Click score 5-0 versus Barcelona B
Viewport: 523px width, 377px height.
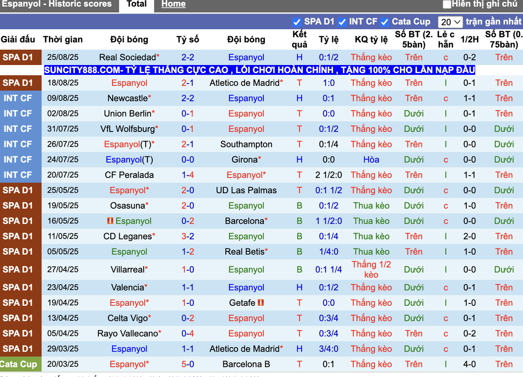188,364
